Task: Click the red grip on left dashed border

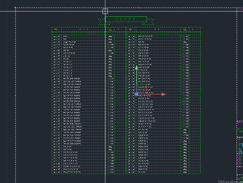Action: [x=15, y=96]
